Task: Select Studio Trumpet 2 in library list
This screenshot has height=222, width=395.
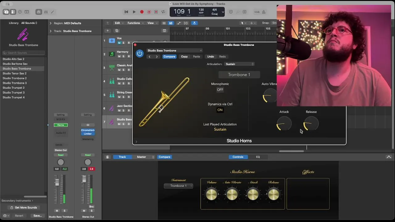Action: pyautogui.click(x=14, y=88)
